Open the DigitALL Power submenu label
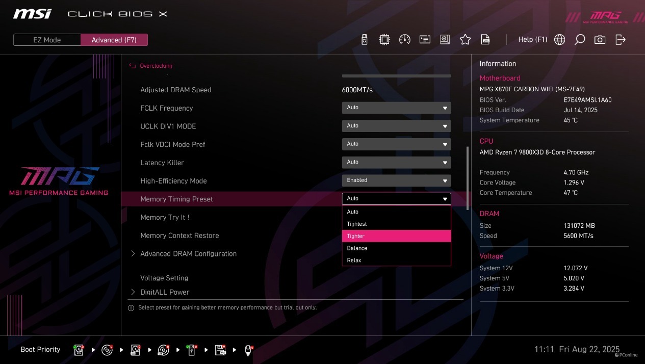 point(165,292)
